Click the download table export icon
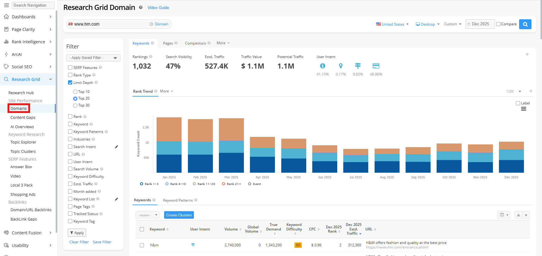The width and height of the screenshot is (542, 256). click(x=518, y=215)
